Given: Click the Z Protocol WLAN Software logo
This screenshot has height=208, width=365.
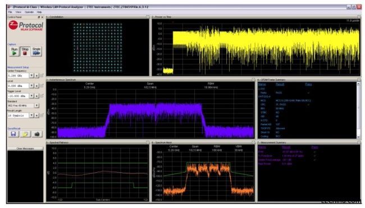Looking at the screenshot, I should [26, 26].
